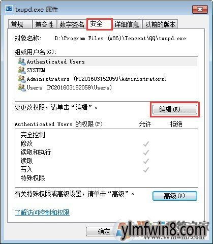Select SYSTEM in the group list
Viewport: 213px width, 244px height.
pos(106,70)
